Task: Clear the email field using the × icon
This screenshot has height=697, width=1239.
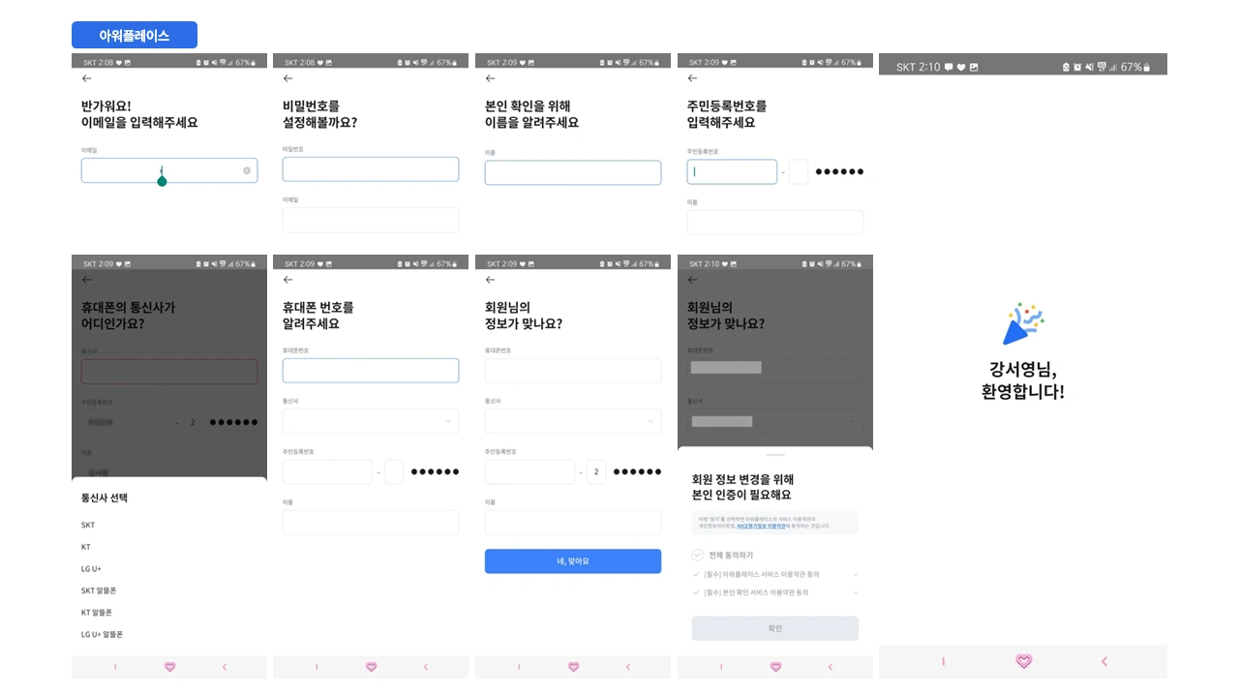Action: click(x=247, y=169)
